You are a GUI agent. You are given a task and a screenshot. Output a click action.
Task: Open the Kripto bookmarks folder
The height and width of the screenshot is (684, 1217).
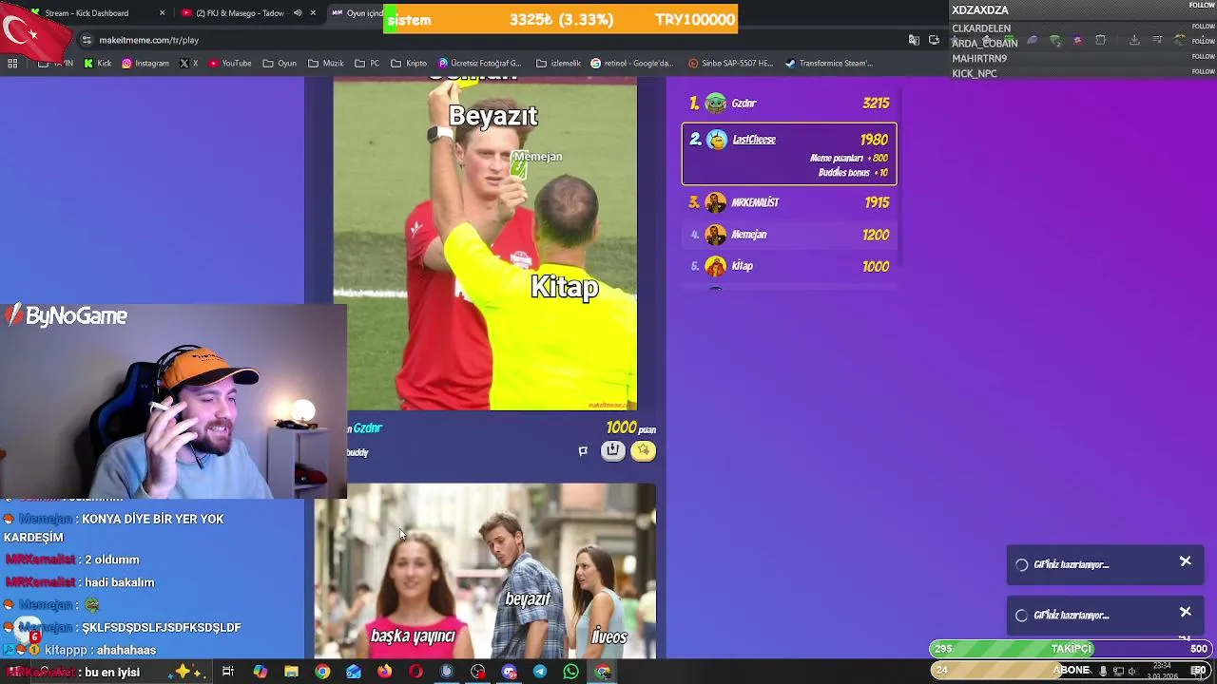[409, 64]
